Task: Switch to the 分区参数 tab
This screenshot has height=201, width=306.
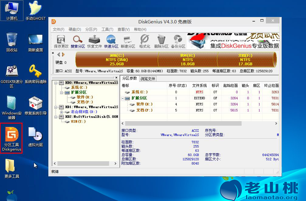Action: (129, 78)
